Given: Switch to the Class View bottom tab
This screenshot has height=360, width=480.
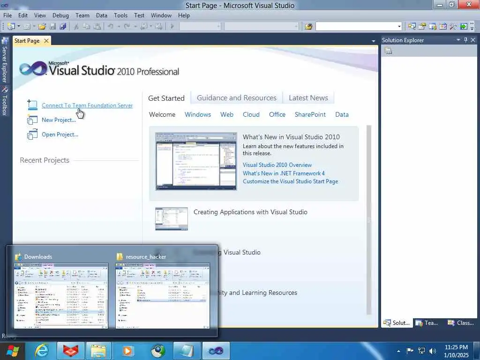Looking at the screenshot, I should pos(460,323).
